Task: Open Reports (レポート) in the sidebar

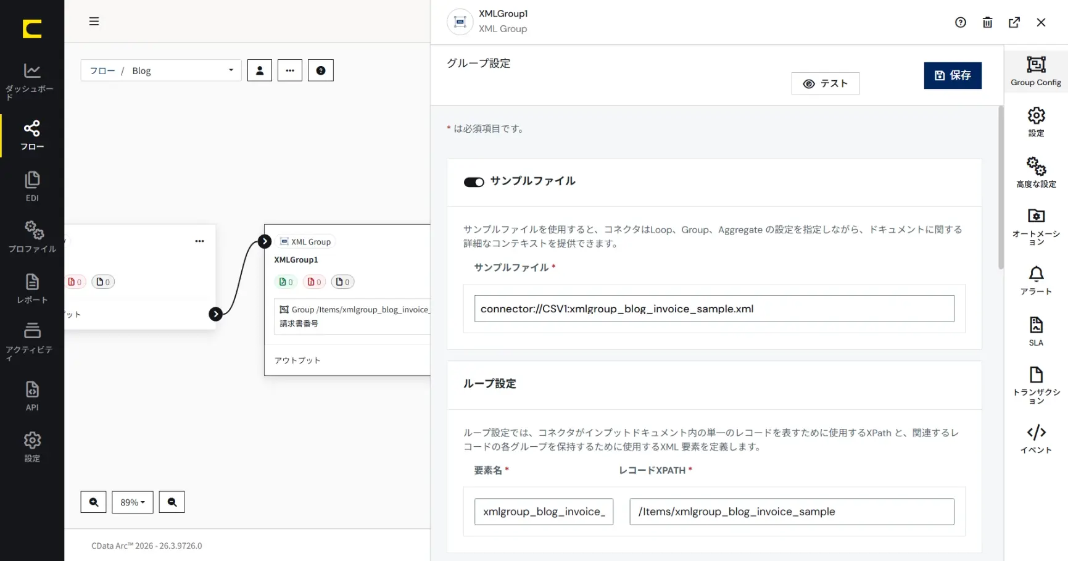Action: coord(32,288)
